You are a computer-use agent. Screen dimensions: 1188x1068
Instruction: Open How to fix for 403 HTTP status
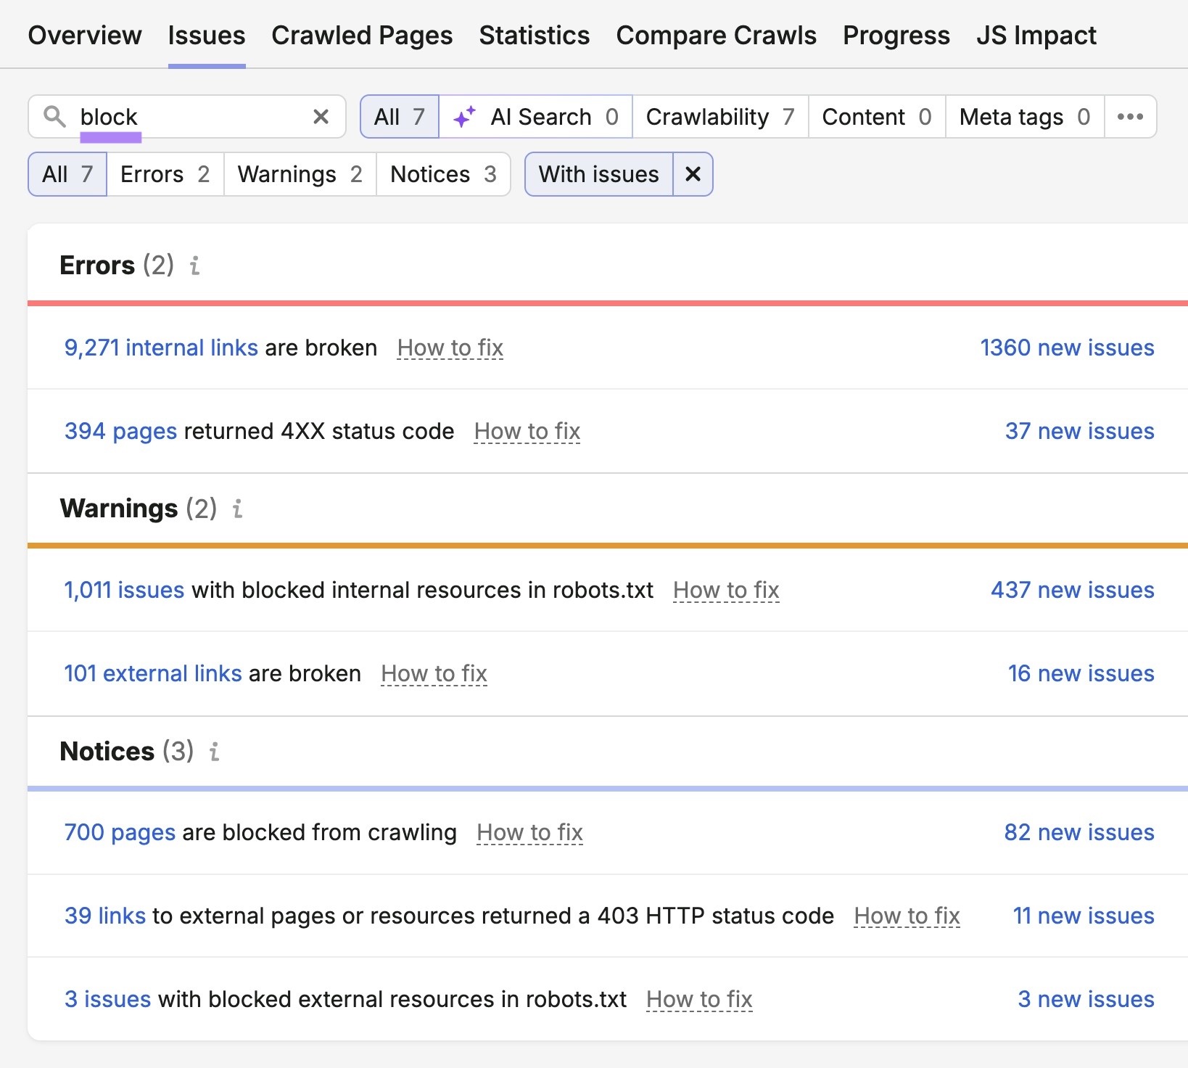pyautogui.click(x=907, y=916)
